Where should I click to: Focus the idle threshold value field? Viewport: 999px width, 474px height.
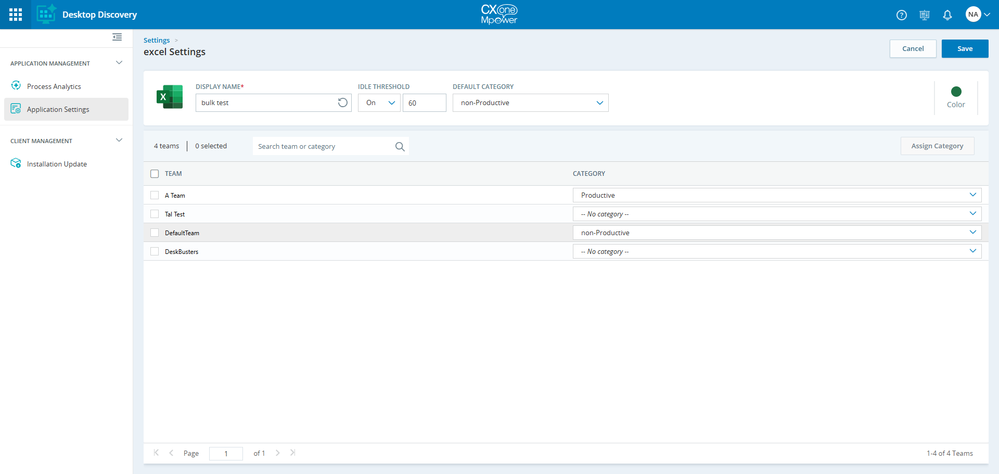(x=424, y=103)
